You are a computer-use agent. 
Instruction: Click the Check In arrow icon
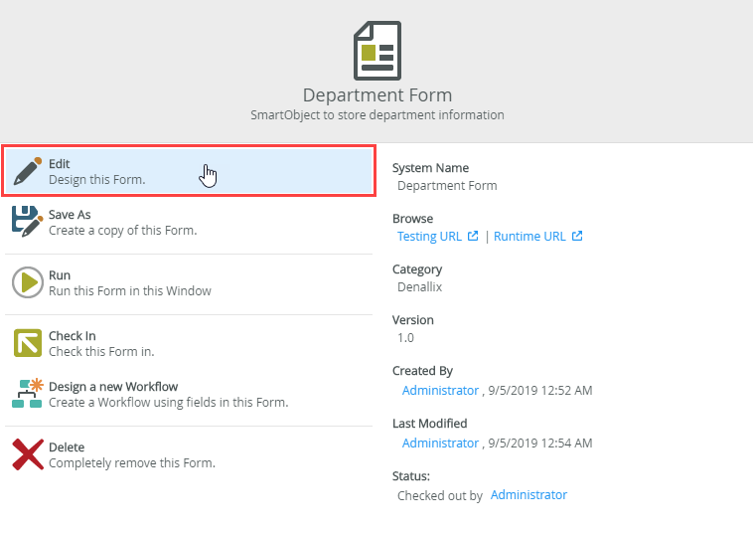point(27,343)
